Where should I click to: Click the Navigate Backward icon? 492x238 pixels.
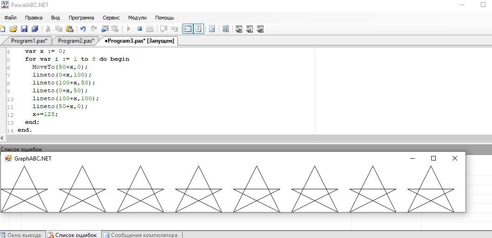pos(105,29)
